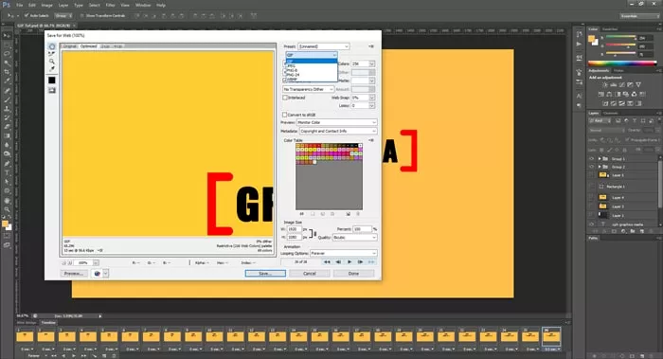Select the Type tool in left toolbar
663x359 pixels.
coord(7,172)
